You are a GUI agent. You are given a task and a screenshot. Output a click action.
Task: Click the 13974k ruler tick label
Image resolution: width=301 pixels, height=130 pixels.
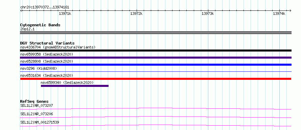279,13
